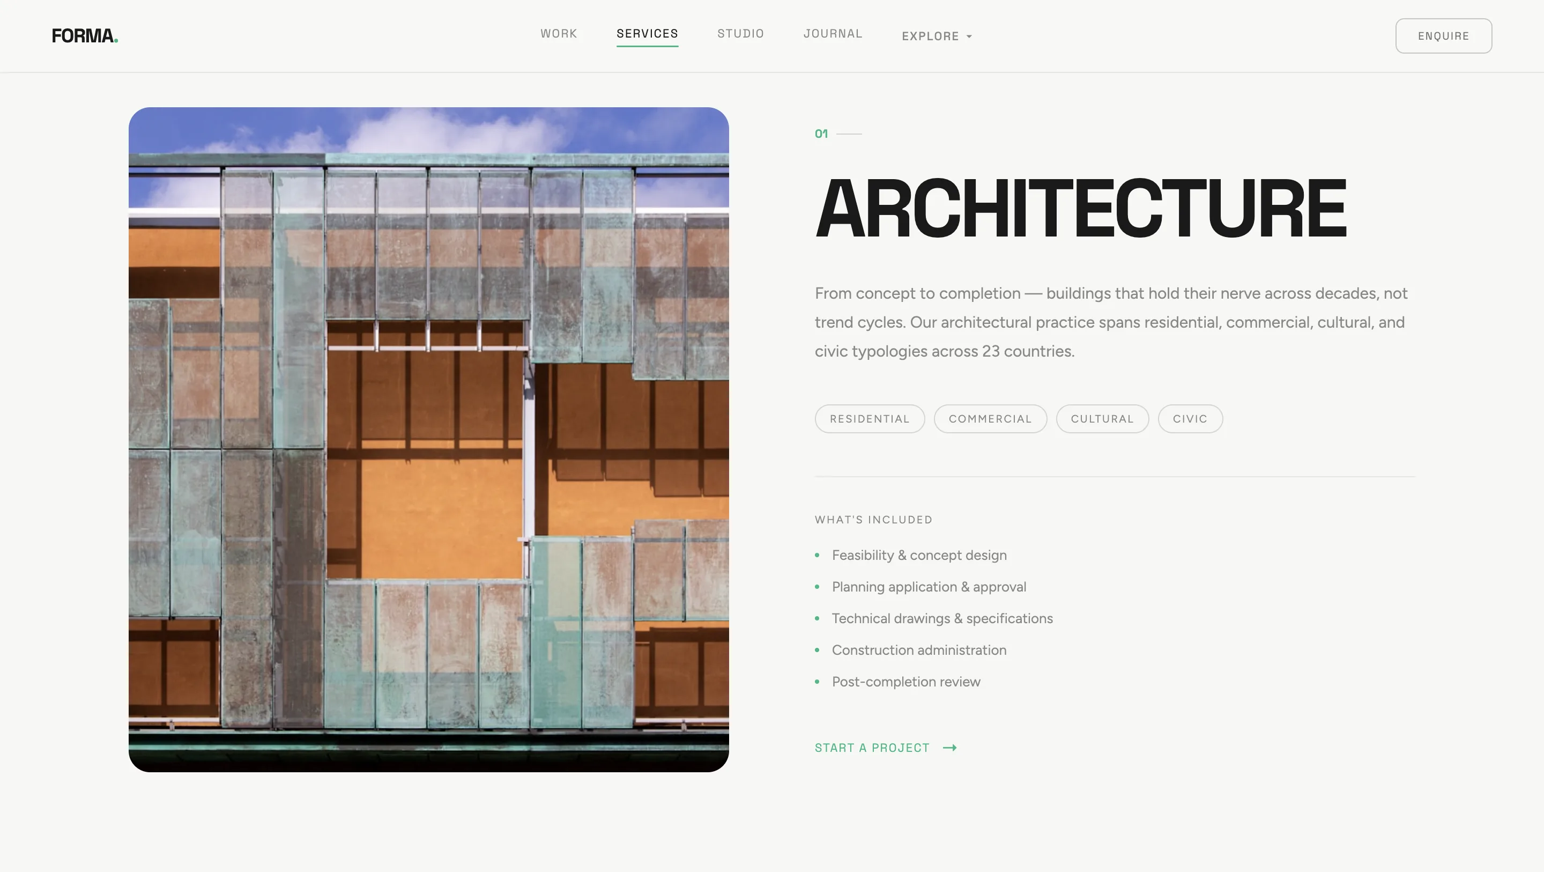
Task: Click the building facade photo
Action: tap(428, 439)
